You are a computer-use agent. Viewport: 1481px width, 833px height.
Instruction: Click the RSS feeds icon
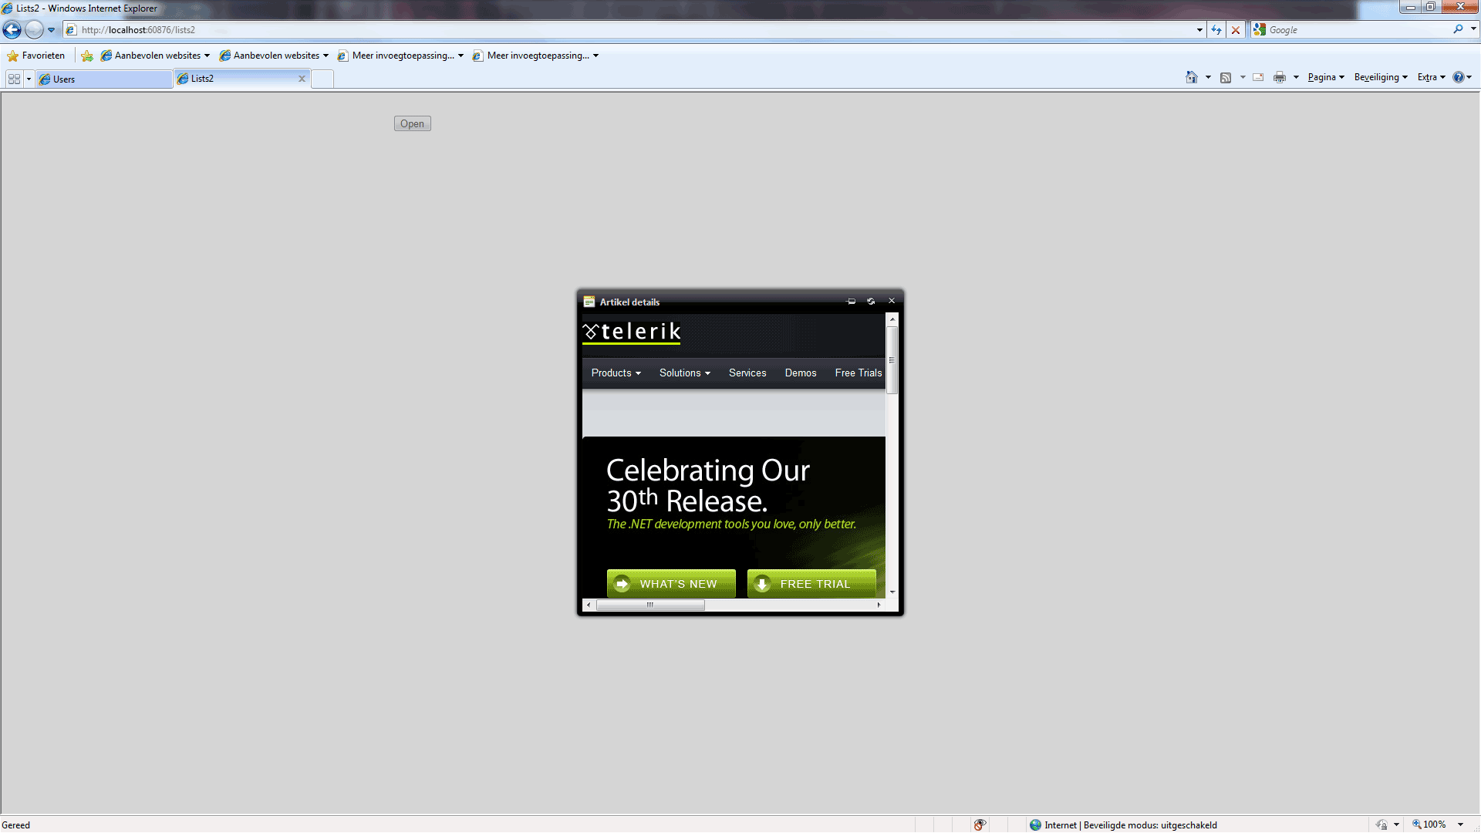(x=1226, y=77)
